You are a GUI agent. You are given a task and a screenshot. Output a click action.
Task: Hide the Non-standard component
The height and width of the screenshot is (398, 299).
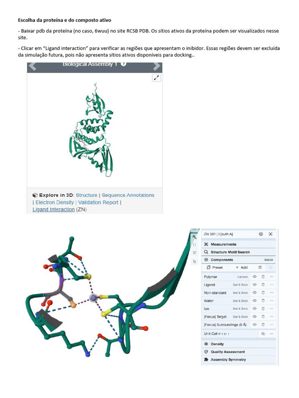point(255,293)
